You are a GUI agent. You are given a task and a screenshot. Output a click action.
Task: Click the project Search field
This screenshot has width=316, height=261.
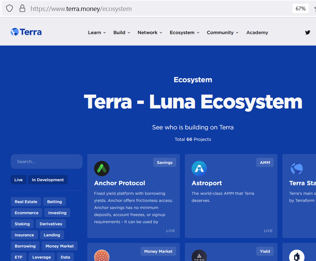46,161
